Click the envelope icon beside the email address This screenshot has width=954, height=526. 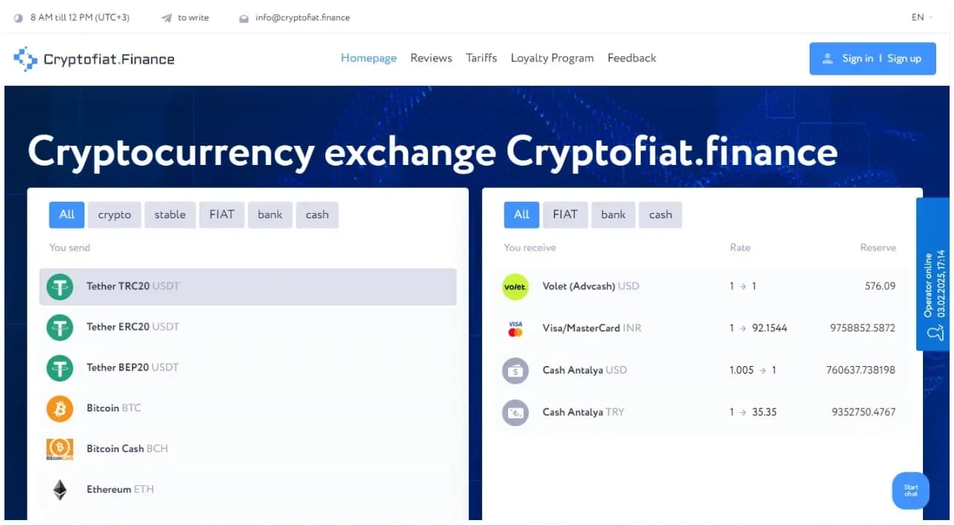coord(244,18)
